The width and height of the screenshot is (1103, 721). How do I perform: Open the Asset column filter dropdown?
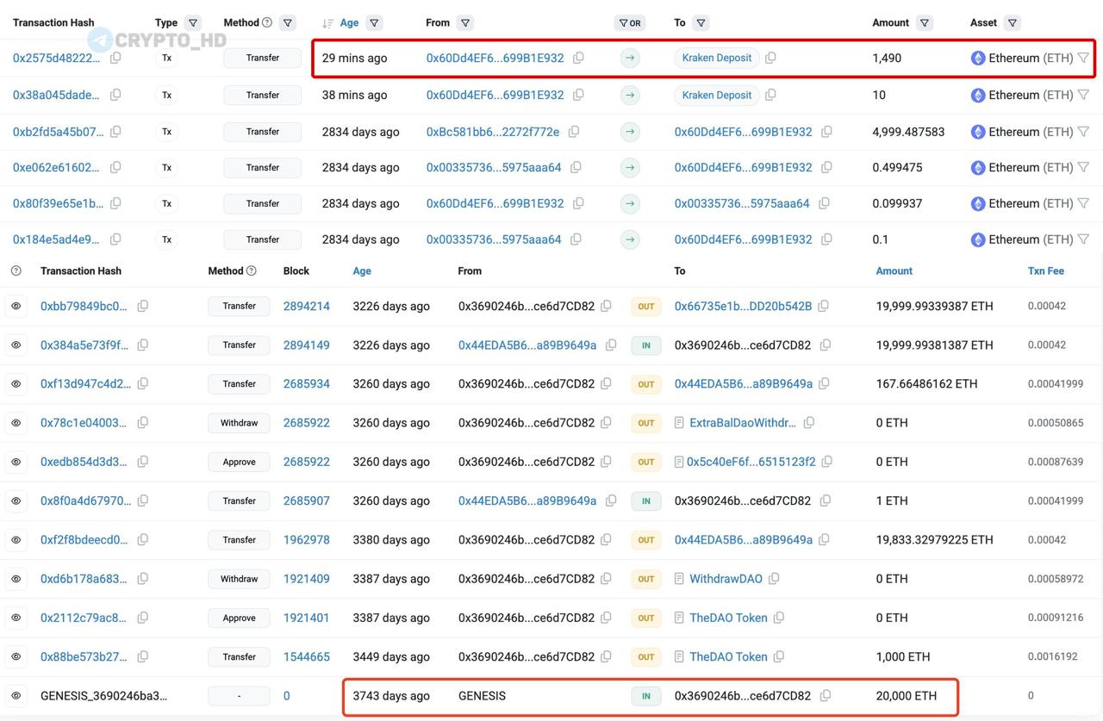[x=1013, y=22]
